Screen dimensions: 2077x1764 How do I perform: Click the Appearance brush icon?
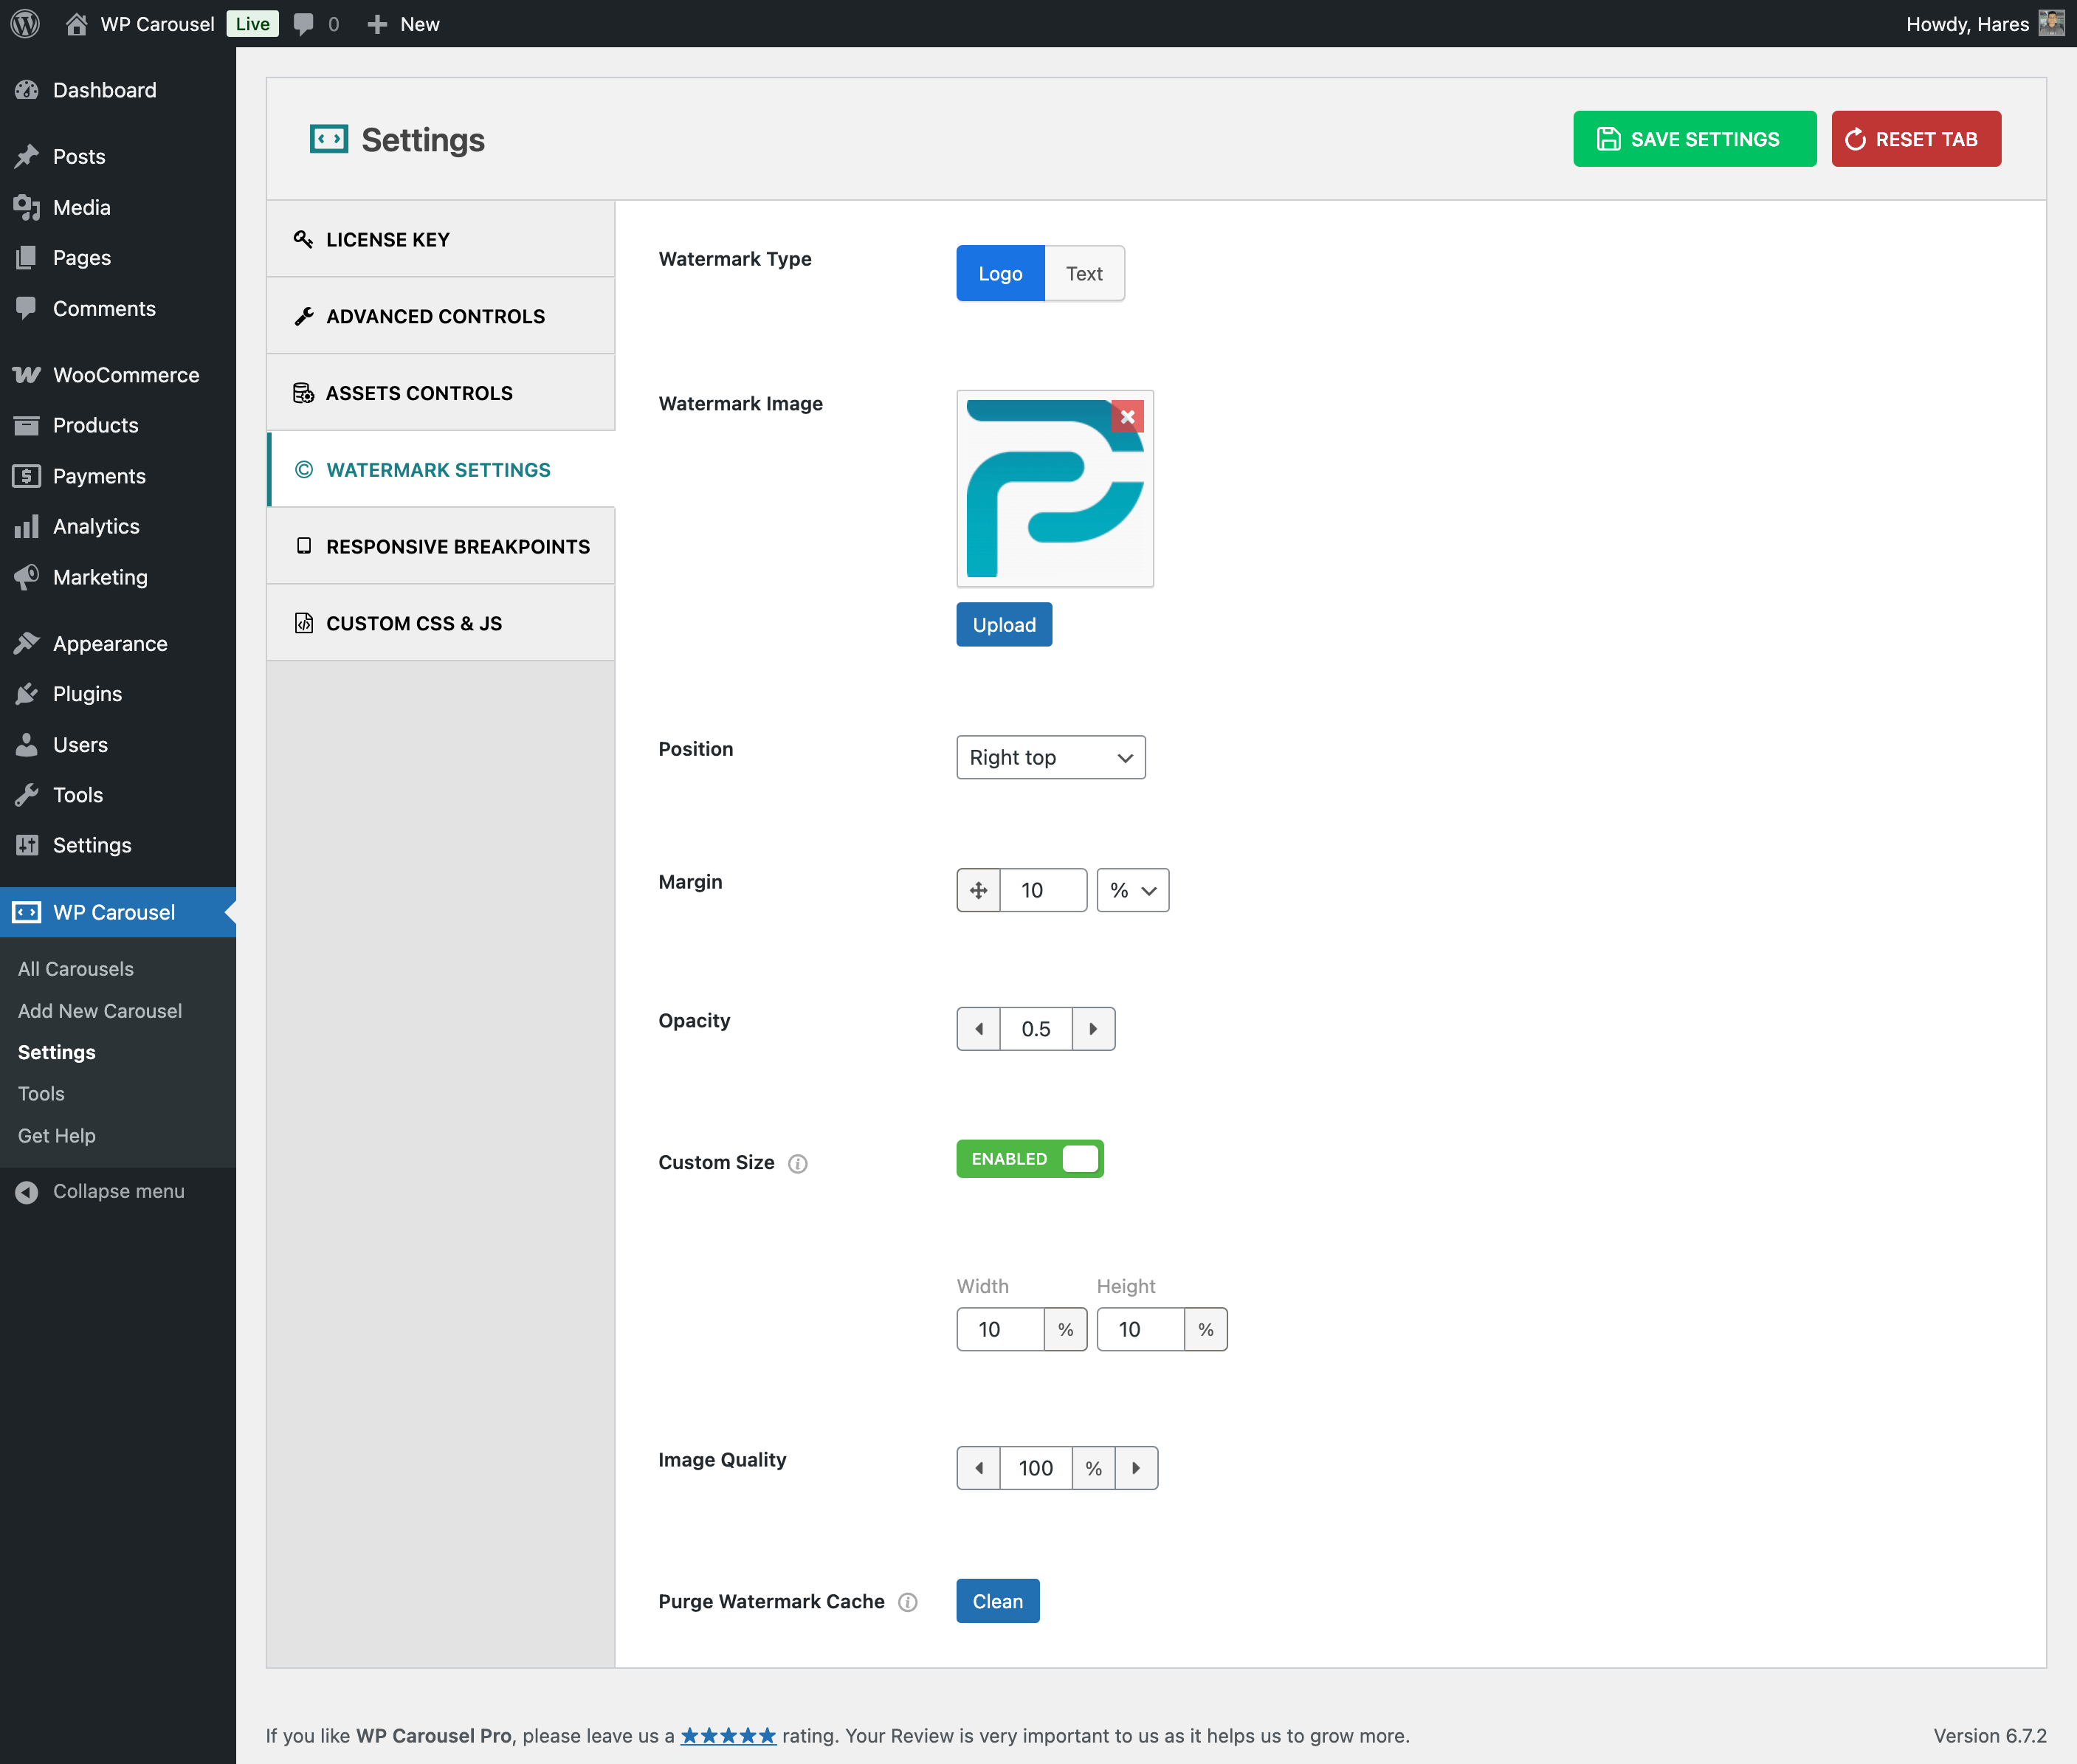pos(27,643)
